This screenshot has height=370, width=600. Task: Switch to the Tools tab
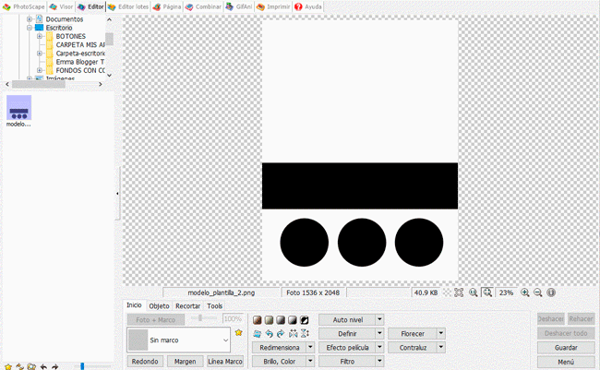point(215,306)
